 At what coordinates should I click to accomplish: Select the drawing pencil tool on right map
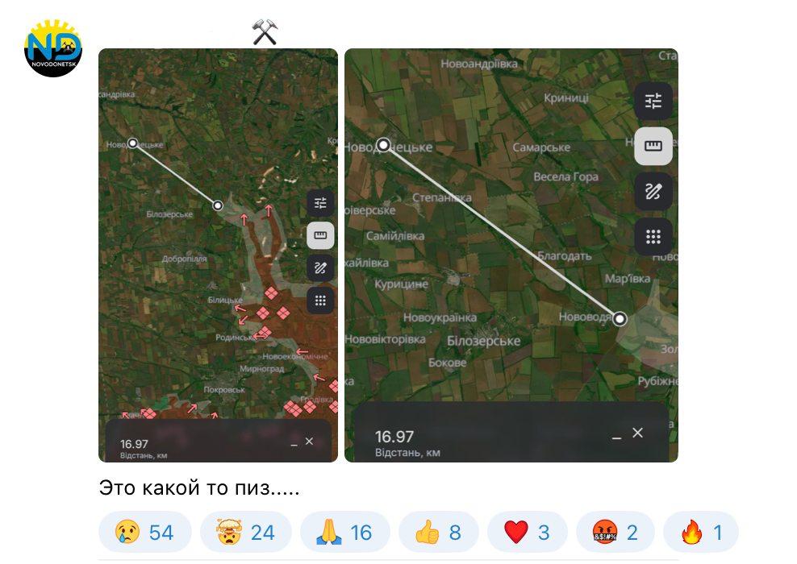tap(653, 192)
